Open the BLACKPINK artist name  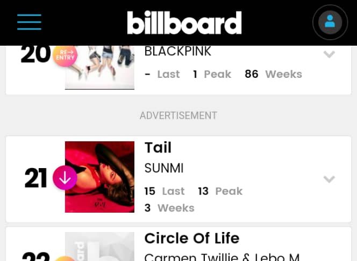[178, 52]
